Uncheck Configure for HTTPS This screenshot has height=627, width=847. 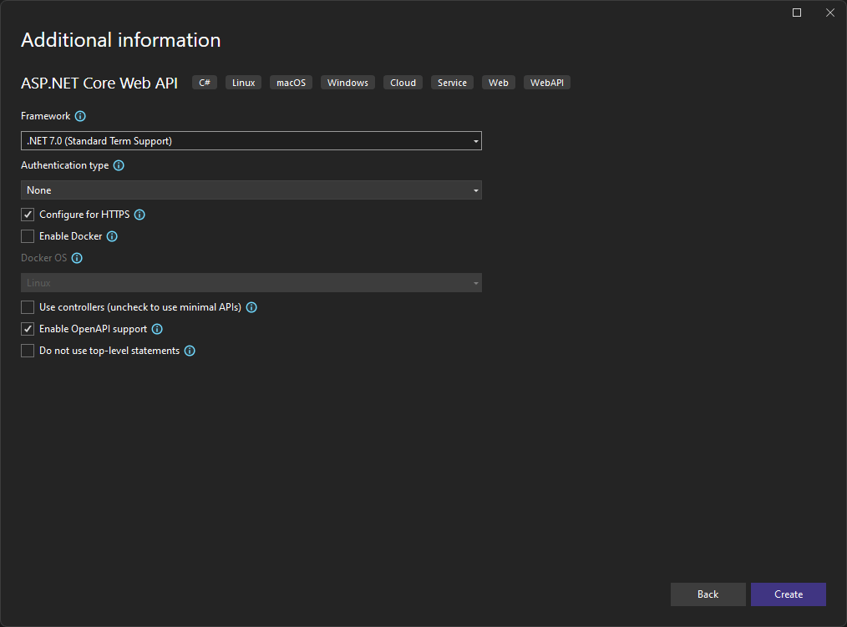[x=27, y=215]
